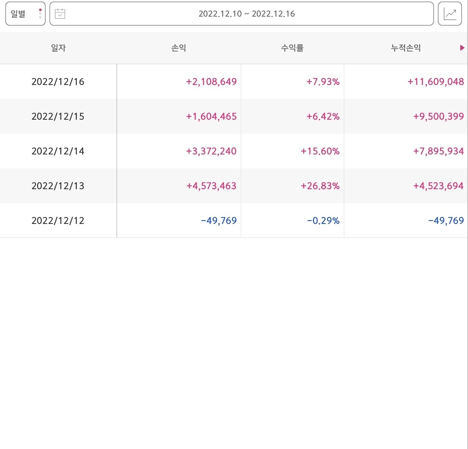Screen dimensions: 468x449
Task: Sort by the 일자 column header
Action: (x=58, y=48)
